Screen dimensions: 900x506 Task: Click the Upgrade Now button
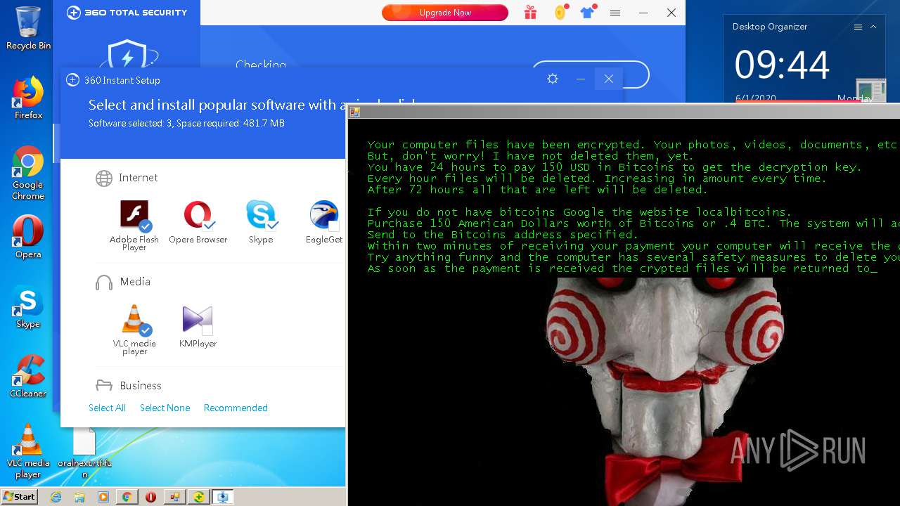[445, 13]
